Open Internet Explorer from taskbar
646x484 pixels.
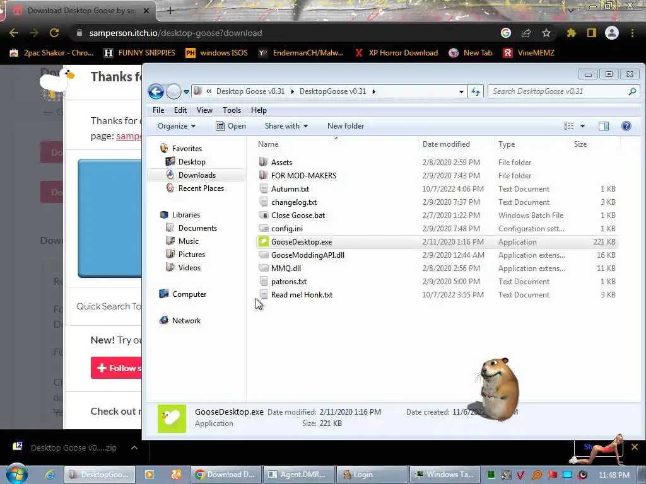(x=50, y=475)
